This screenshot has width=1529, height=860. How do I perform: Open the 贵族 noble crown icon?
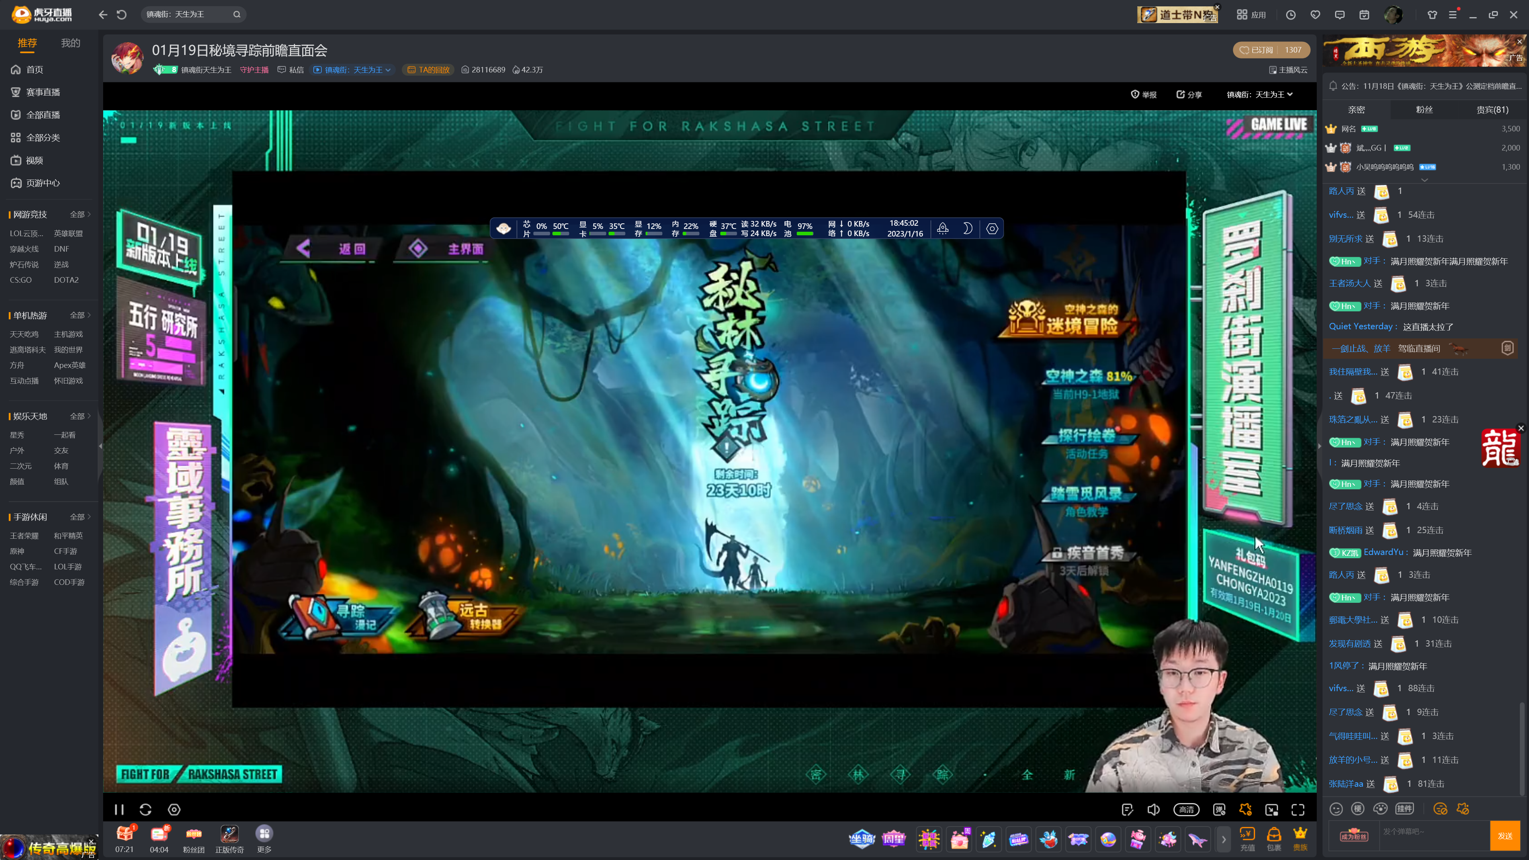[x=1300, y=839]
